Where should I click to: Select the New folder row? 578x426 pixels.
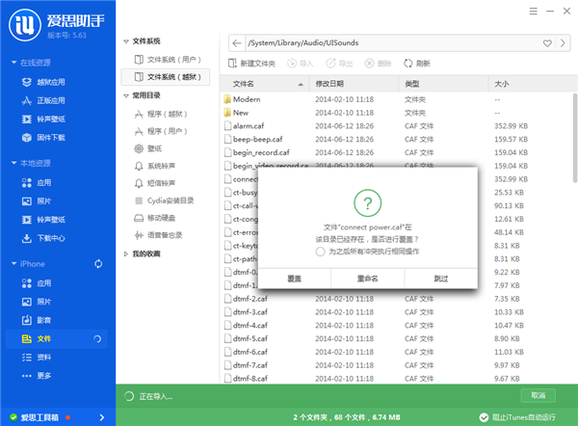click(x=396, y=113)
